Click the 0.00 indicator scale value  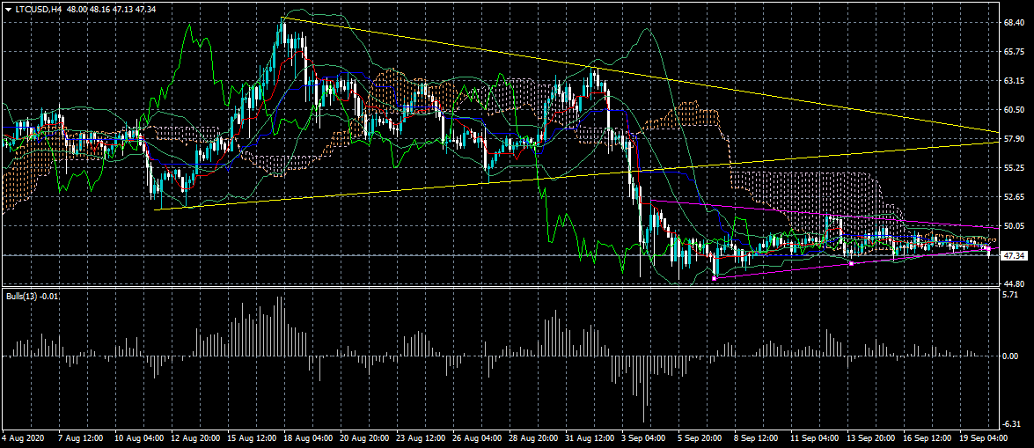[1010, 356]
